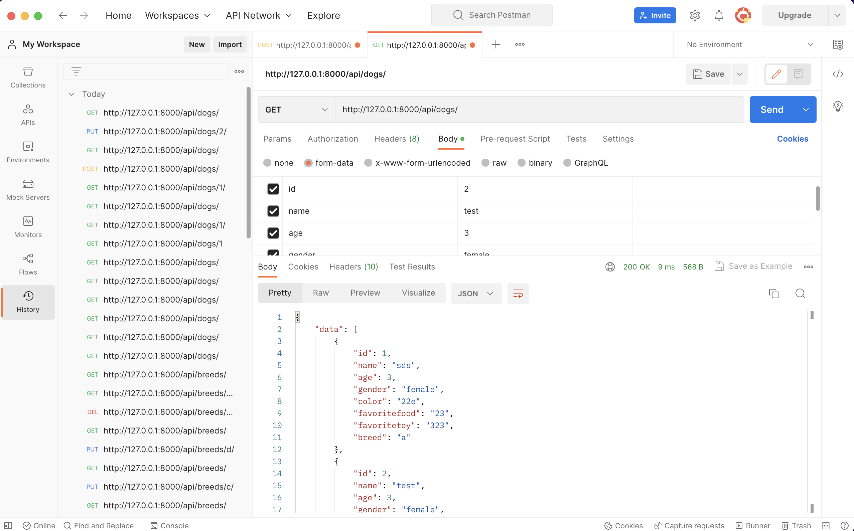Select the x-www-form-urlencoded option
Image resolution: width=854 pixels, height=531 pixels.
368,163
